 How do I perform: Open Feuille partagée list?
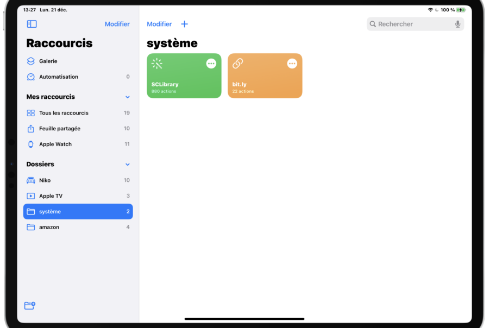[78, 129]
